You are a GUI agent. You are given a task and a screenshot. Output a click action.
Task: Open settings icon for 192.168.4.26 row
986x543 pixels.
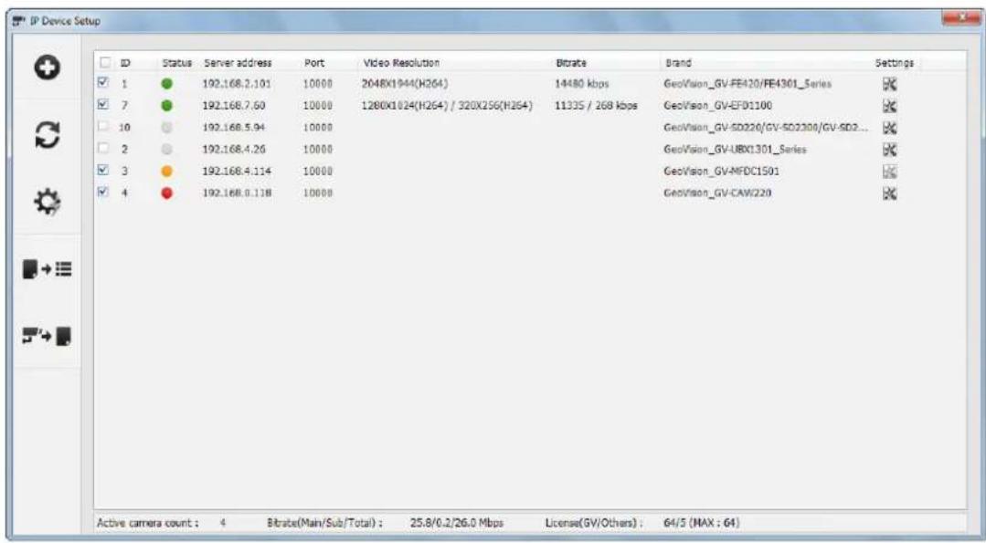889,150
